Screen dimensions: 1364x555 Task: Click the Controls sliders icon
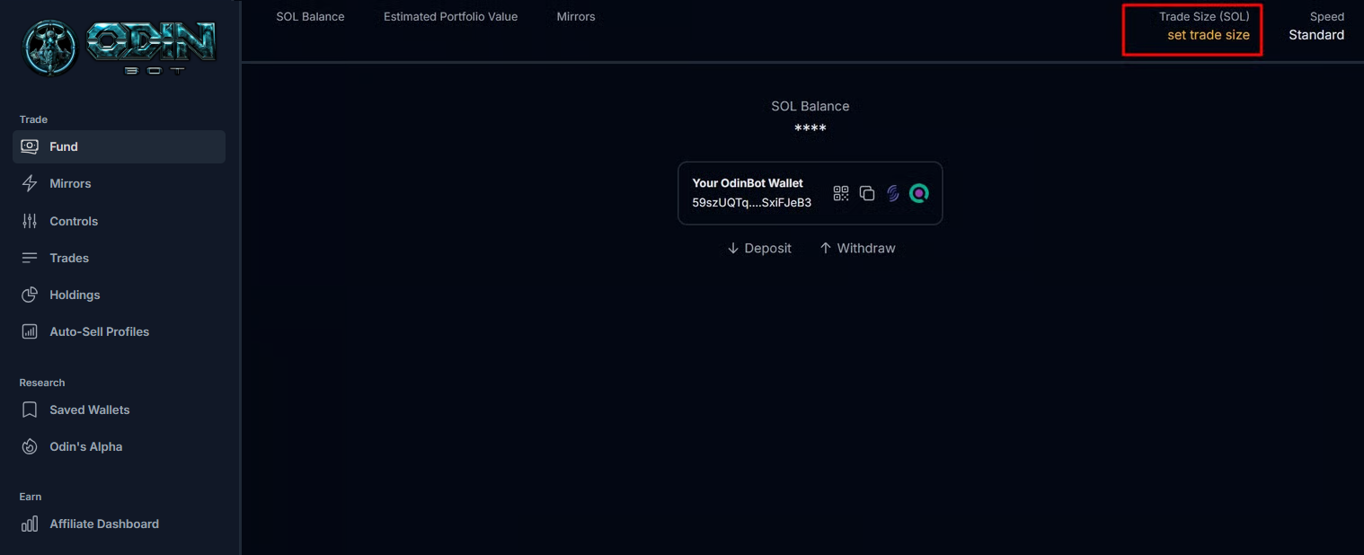30,221
